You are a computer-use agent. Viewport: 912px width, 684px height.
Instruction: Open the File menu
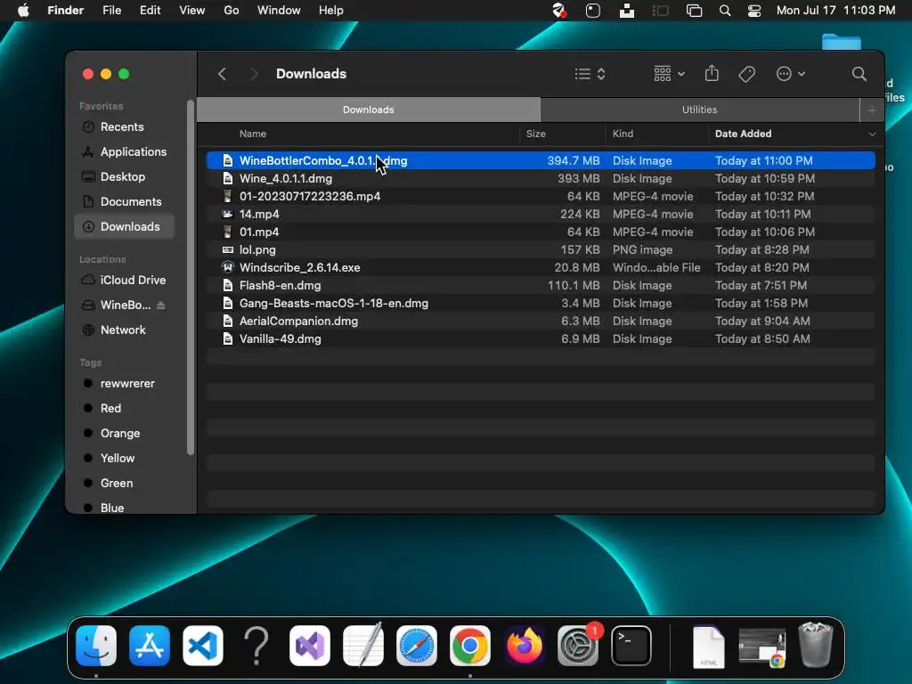coord(111,11)
